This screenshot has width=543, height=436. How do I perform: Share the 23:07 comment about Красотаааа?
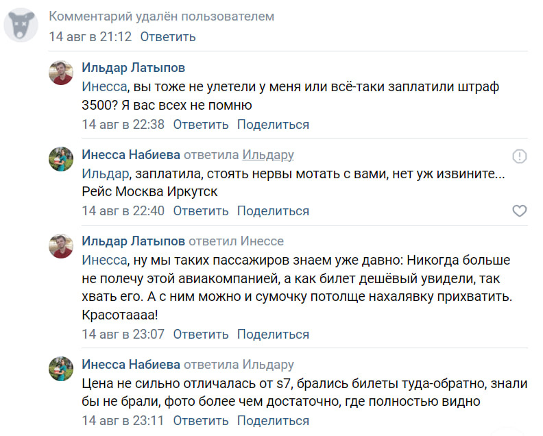tap(274, 334)
